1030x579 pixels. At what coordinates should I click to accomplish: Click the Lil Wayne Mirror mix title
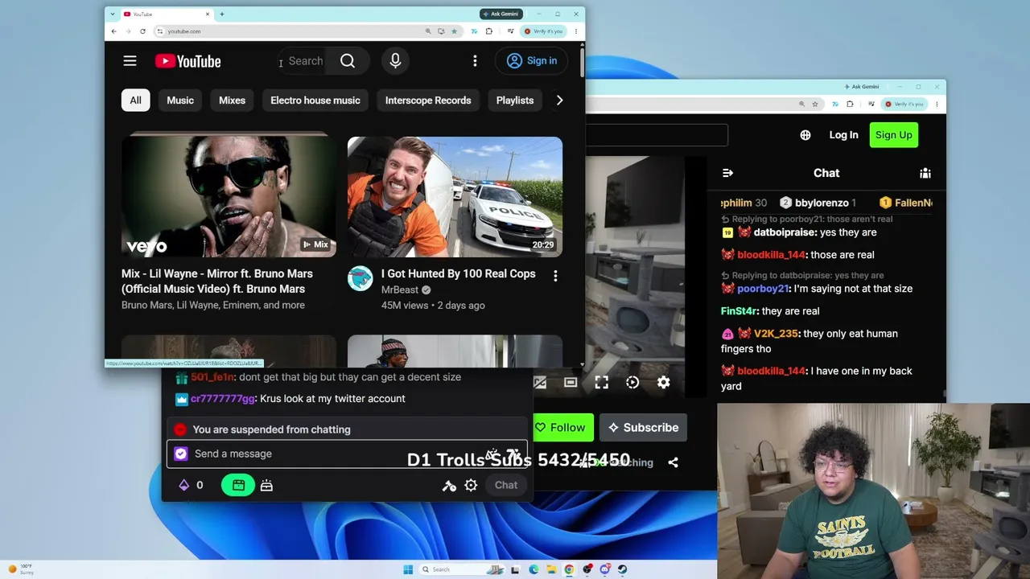click(x=217, y=281)
